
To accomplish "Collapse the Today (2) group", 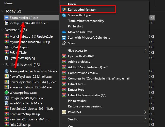I will click(x=3, y=11).
